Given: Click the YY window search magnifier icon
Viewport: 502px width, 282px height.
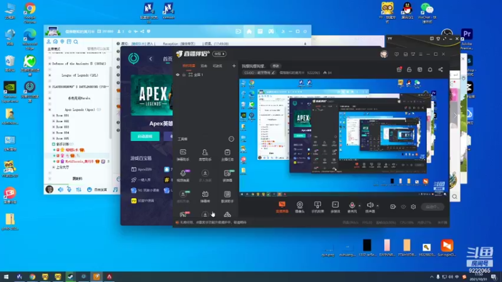Looking at the screenshot, I should 76,42.
